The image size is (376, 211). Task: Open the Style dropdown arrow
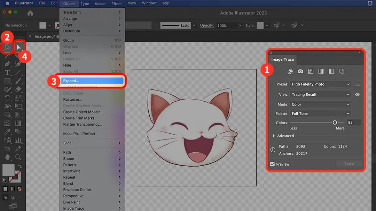point(267,25)
